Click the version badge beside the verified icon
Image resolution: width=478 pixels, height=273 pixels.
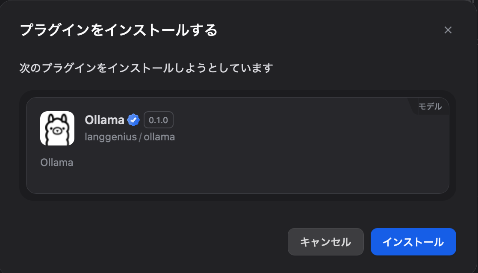(x=158, y=120)
